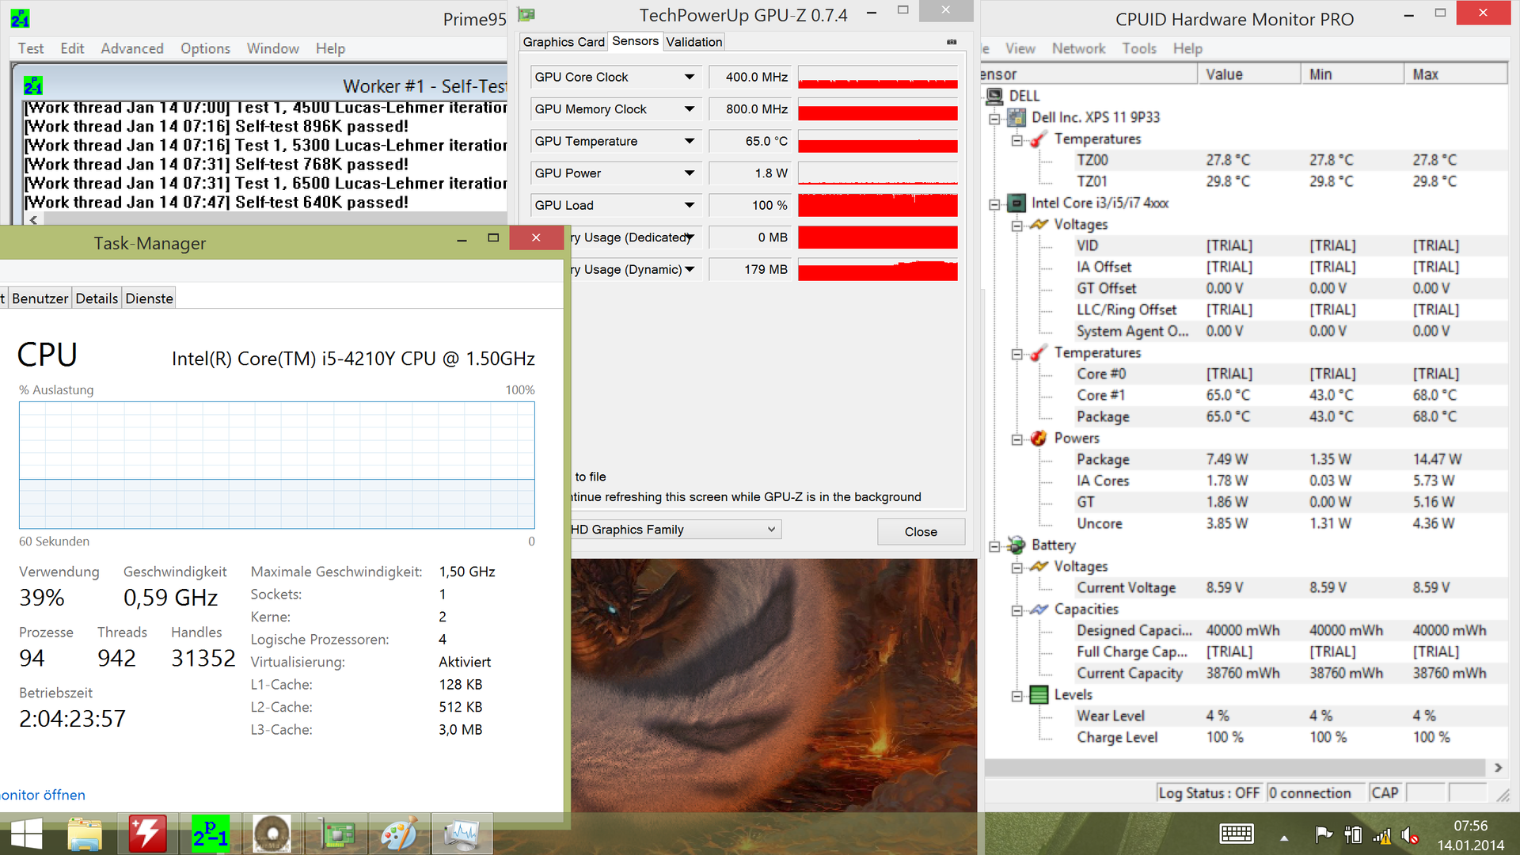Click the GPU-Z screenshot camera icon
This screenshot has height=855, width=1520.
point(952,42)
